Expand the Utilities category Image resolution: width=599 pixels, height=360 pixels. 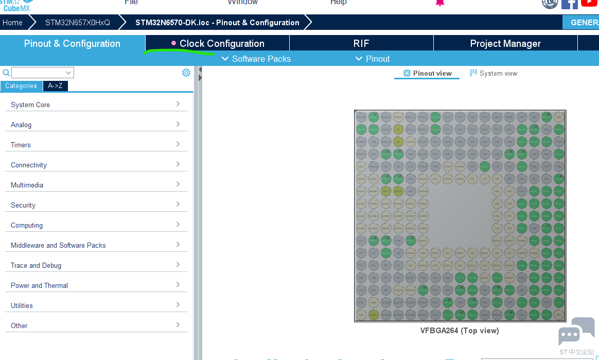click(96, 305)
